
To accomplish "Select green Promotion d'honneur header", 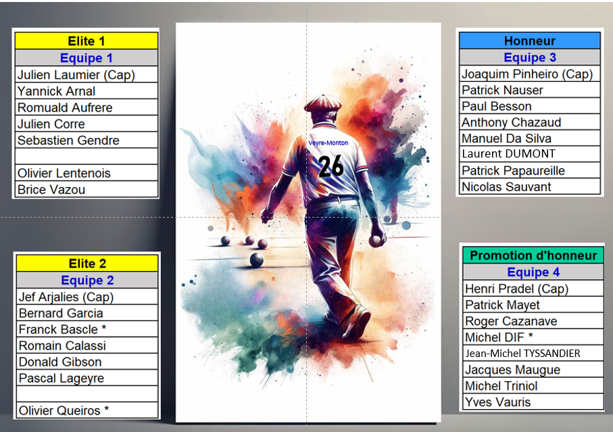I will 533,256.
